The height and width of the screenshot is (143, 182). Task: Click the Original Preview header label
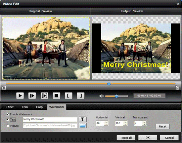(40, 11)
